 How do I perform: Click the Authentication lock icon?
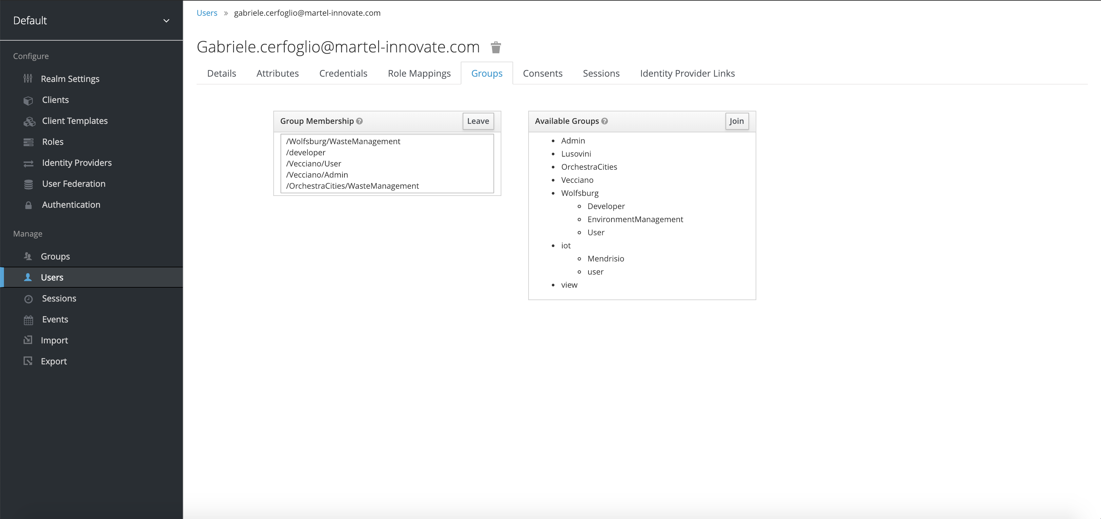tap(28, 205)
